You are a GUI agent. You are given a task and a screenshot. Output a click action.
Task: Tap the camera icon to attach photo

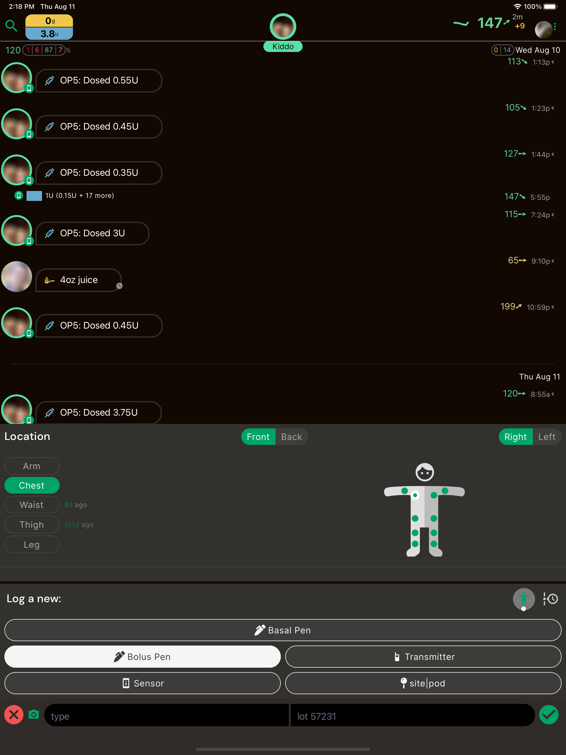(34, 714)
